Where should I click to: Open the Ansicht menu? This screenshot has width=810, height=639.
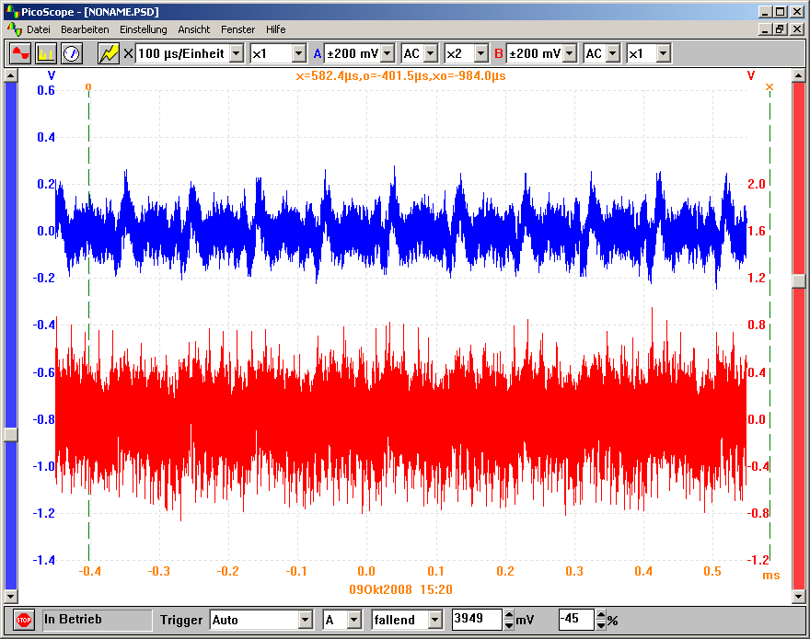coord(194,29)
